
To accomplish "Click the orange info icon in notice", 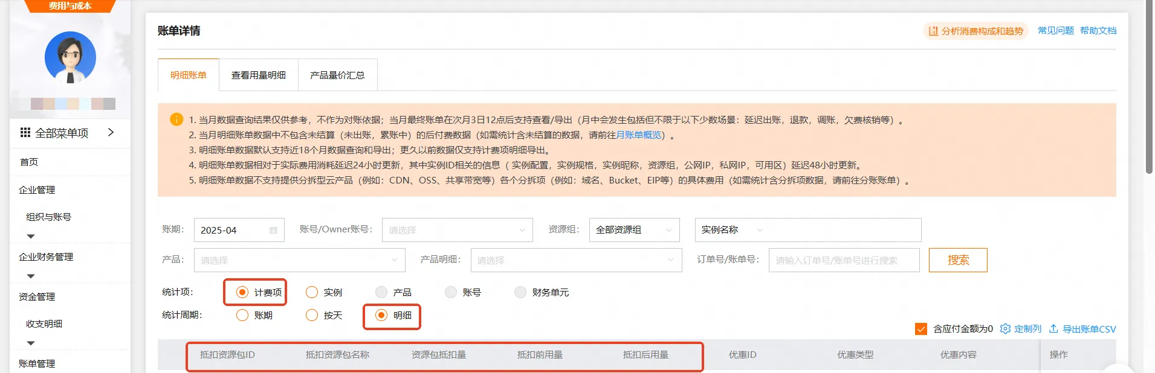I will point(176,120).
